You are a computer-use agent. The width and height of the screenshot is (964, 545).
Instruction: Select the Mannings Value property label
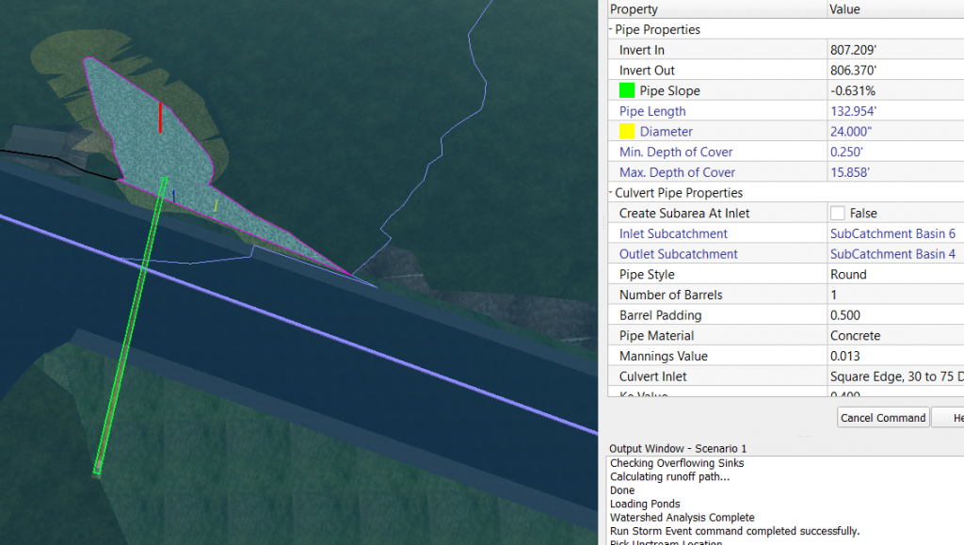(664, 356)
